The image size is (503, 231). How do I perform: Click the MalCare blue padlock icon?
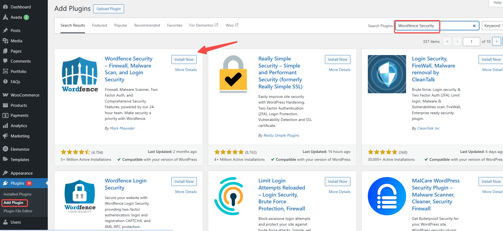pyautogui.click(x=387, y=196)
